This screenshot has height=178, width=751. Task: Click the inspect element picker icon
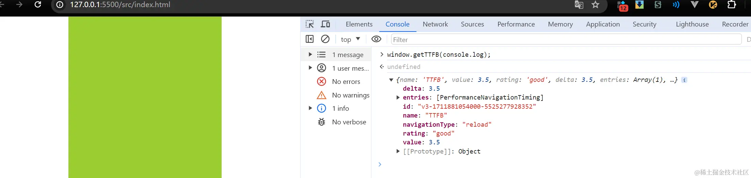tap(309, 24)
